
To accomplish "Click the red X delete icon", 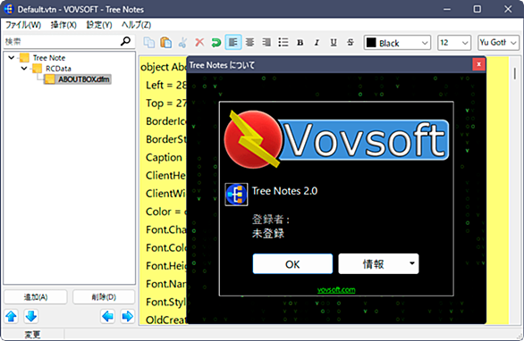I will [199, 42].
